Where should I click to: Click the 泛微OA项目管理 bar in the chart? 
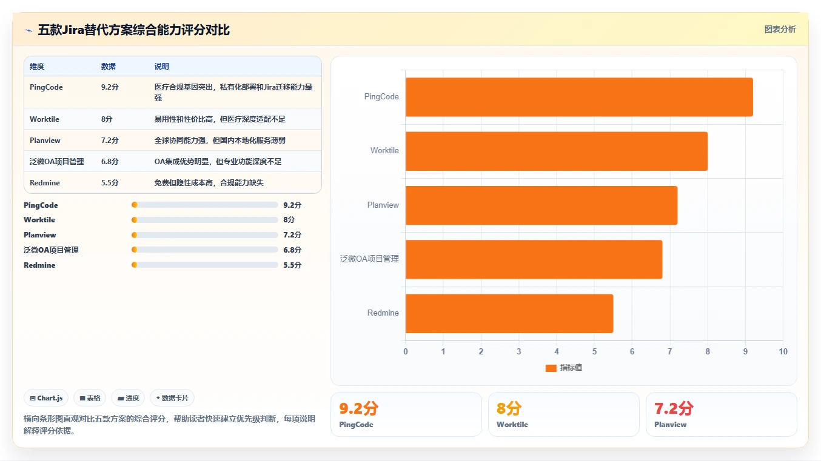[x=534, y=259]
